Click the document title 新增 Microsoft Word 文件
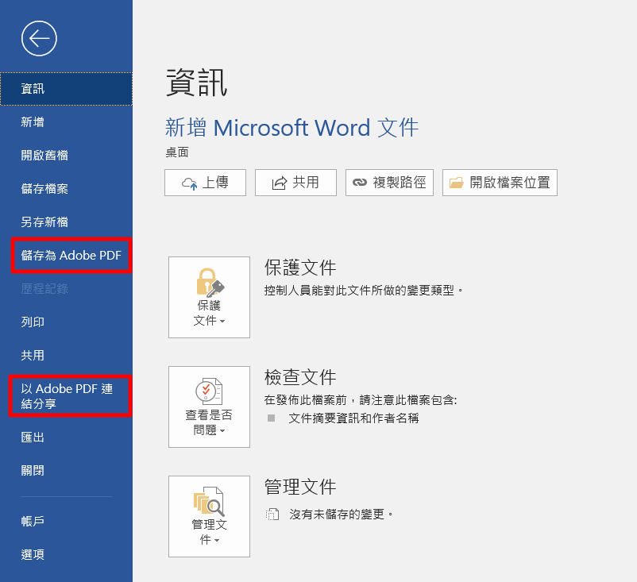The height and width of the screenshot is (582, 637). click(291, 128)
